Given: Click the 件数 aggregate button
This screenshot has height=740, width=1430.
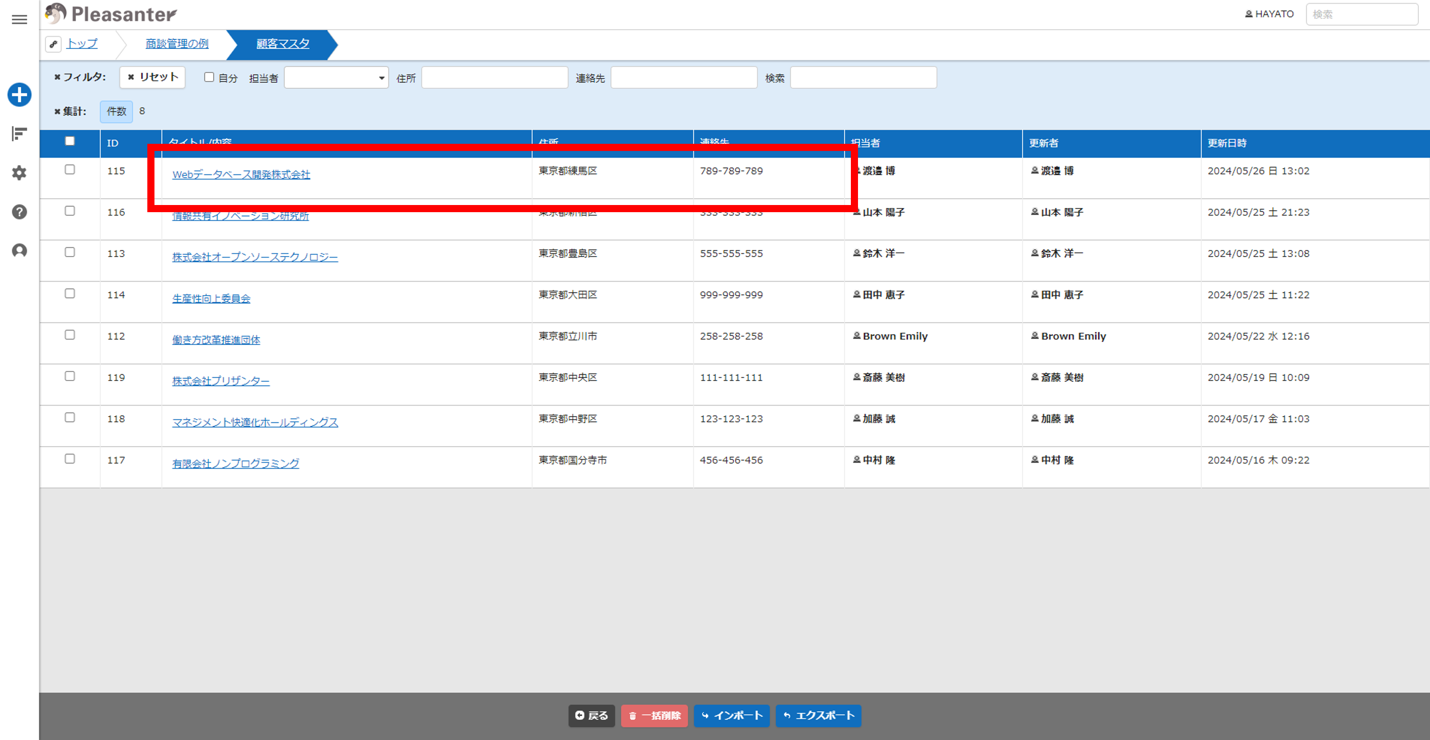Looking at the screenshot, I should click(117, 112).
